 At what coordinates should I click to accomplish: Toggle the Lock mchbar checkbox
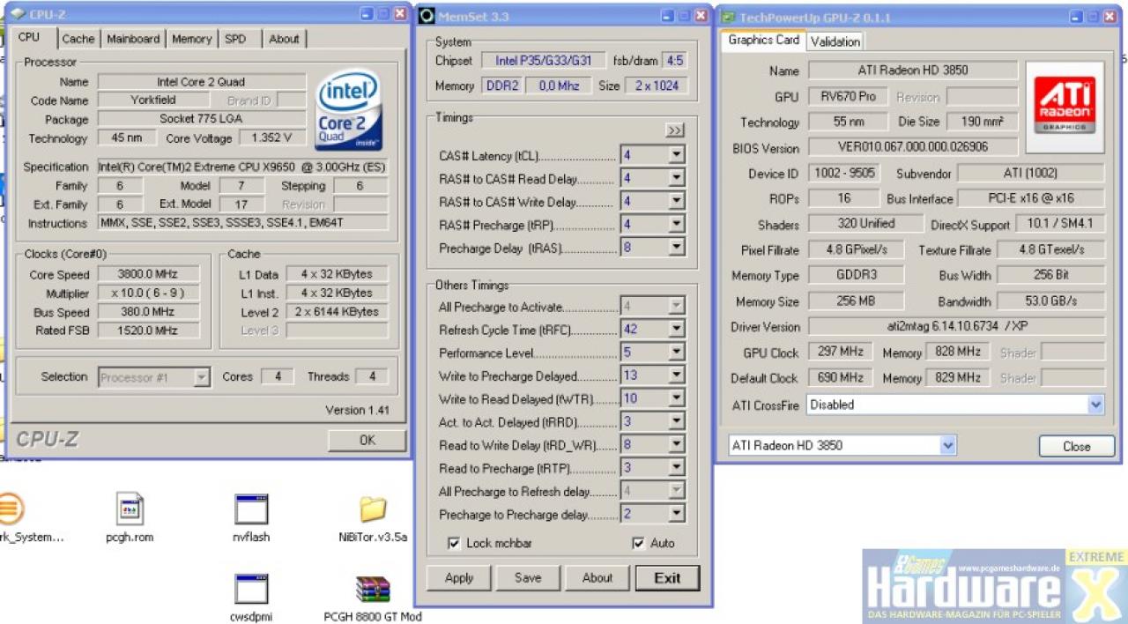454,543
